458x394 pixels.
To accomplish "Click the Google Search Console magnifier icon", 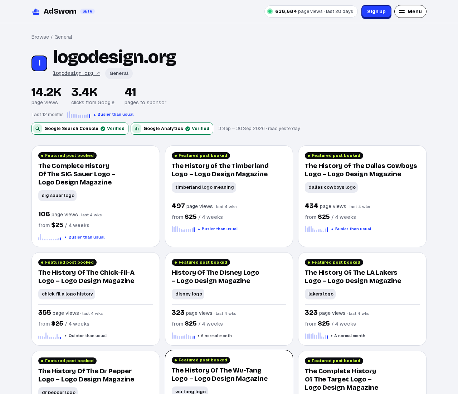I will click(x=38, y=129).
